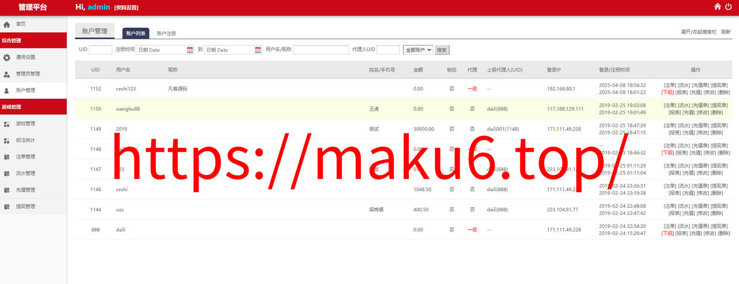Open the 全部账户 account type dropdown
Viewport: 739px width, 284px height.
click(x=418, y=50)
